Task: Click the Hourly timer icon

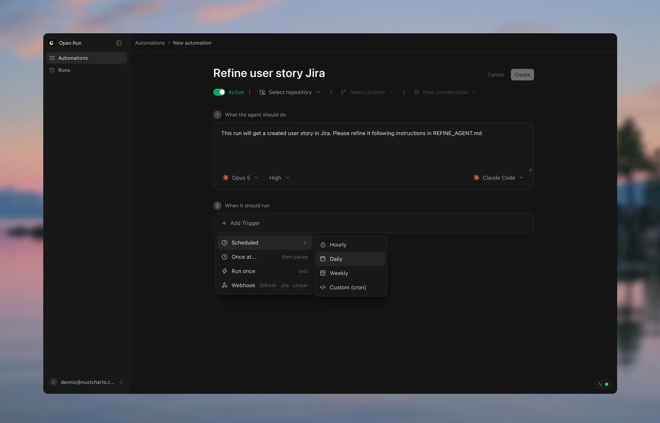Action: pyautogui.click(x=323, y=245)
